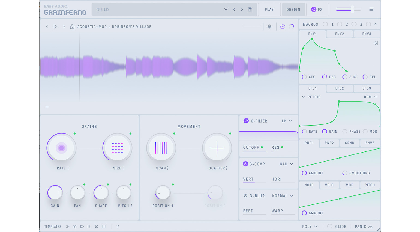This screenshot has height=232, width=420.
Task: Click the sample lock icon
Action: (x=72, y=27)
